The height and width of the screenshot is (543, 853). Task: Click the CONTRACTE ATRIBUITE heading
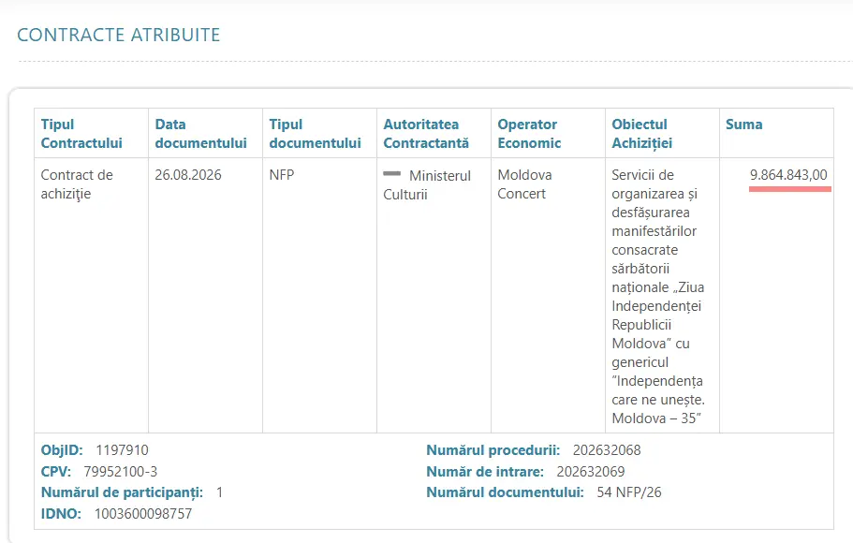tap(119, 35)
